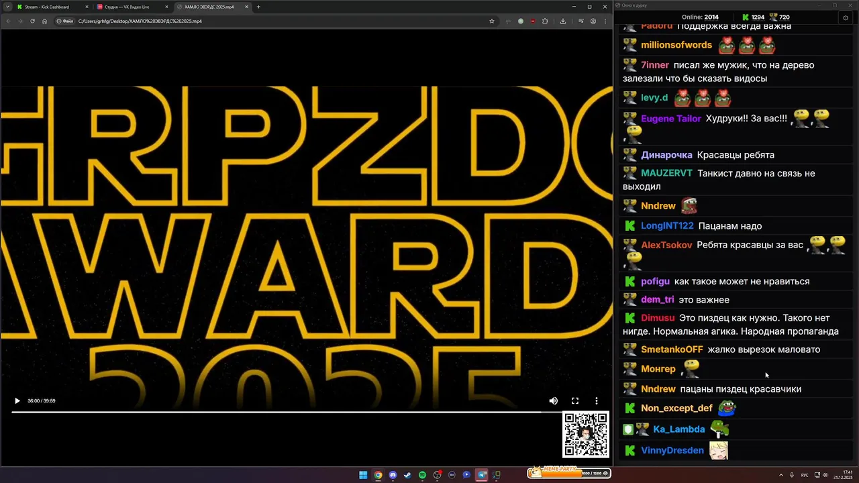This screenshot has width=859, height=483.
Task: Click the Pepe emote beside Non_except_def
Action: click(x=727, y=408)
